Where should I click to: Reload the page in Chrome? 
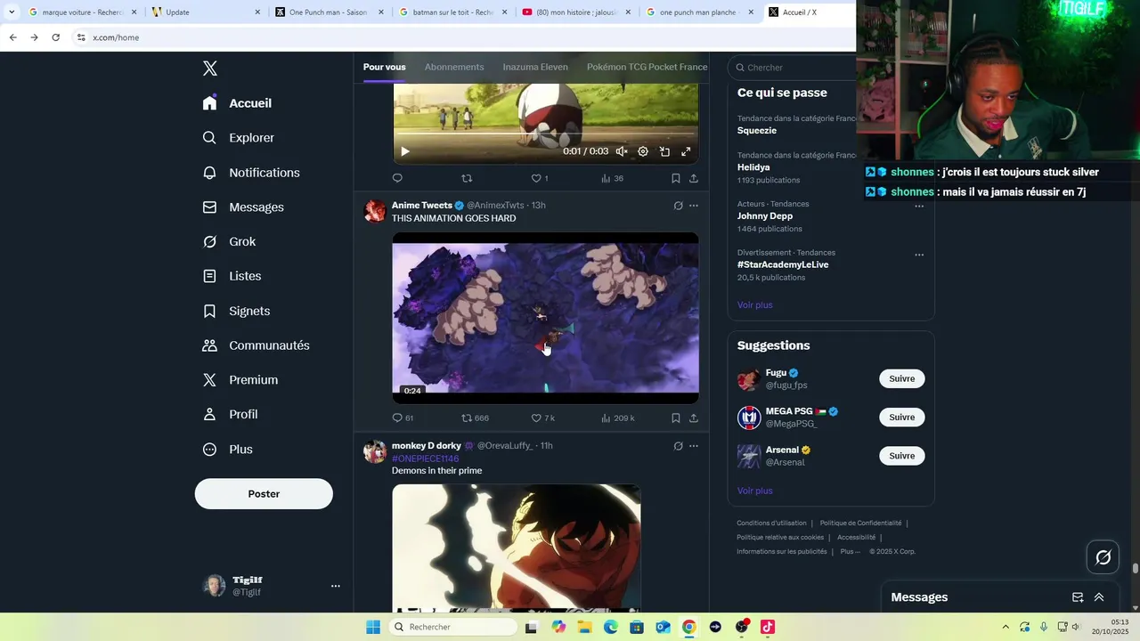55,37
